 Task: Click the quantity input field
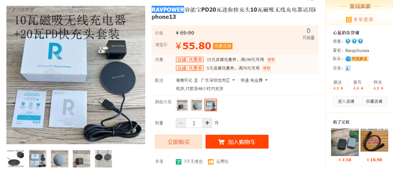[x=194, y=123]
